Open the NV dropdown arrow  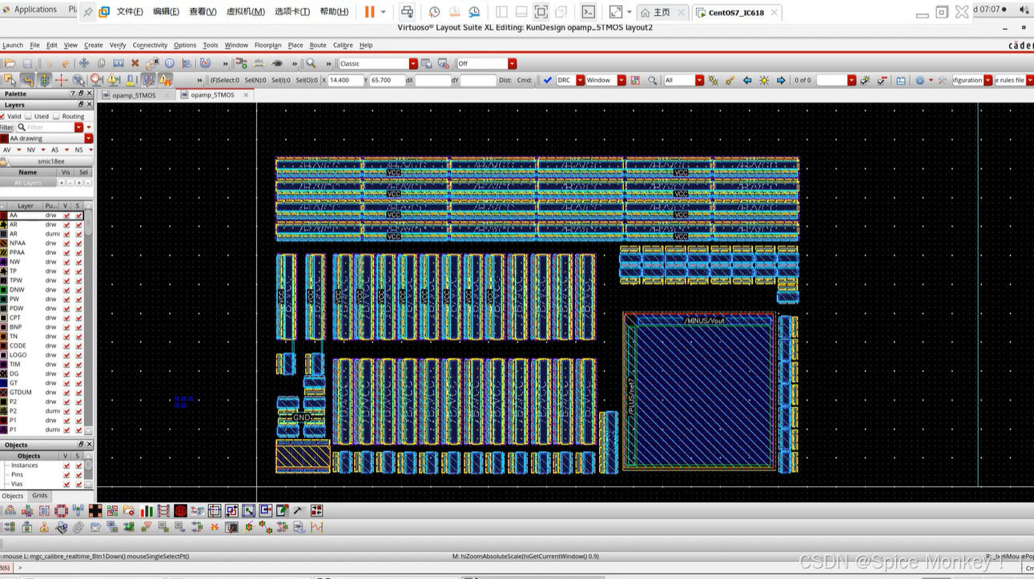(42, 150)
